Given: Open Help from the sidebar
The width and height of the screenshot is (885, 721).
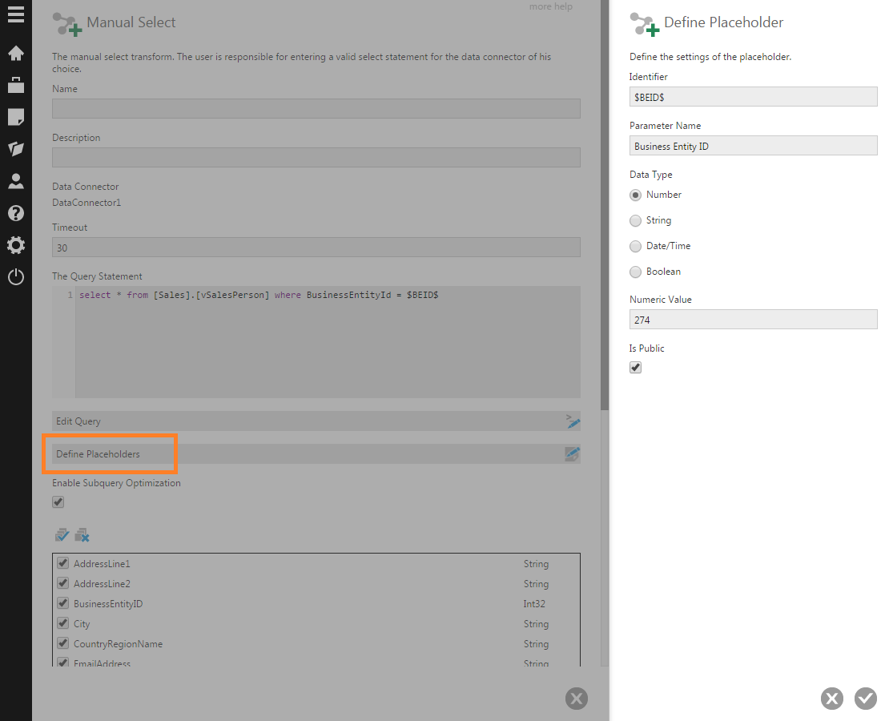Looking at the screenshot, I should pos(15,213).
